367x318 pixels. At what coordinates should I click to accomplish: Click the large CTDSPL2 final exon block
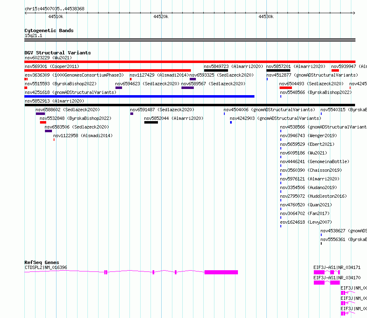(x=221, y=272)
